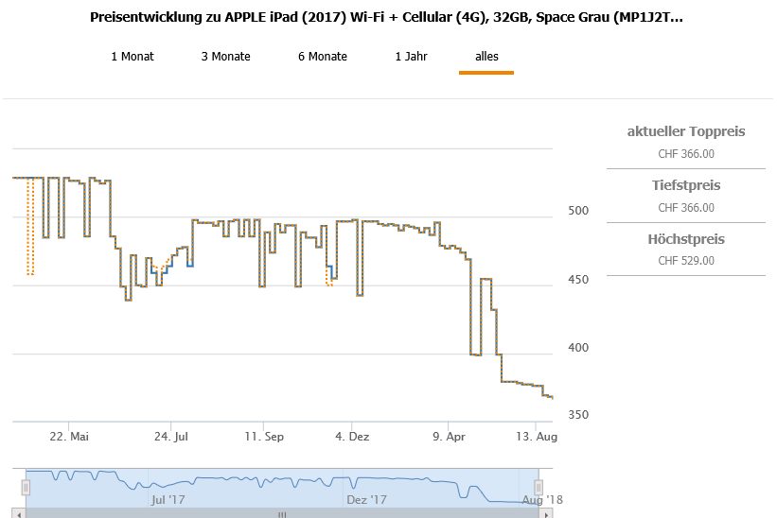Show the 6 Monate price range

click(322, 57)
